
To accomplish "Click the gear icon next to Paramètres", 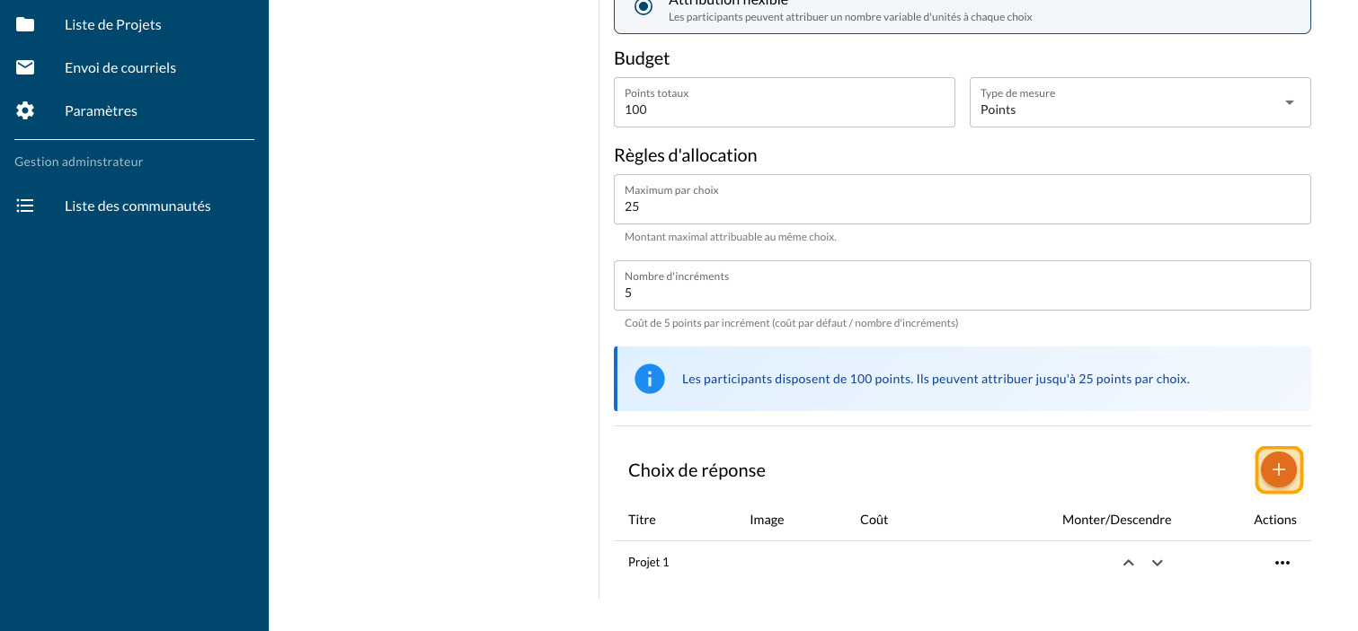I will coord(25,110).
